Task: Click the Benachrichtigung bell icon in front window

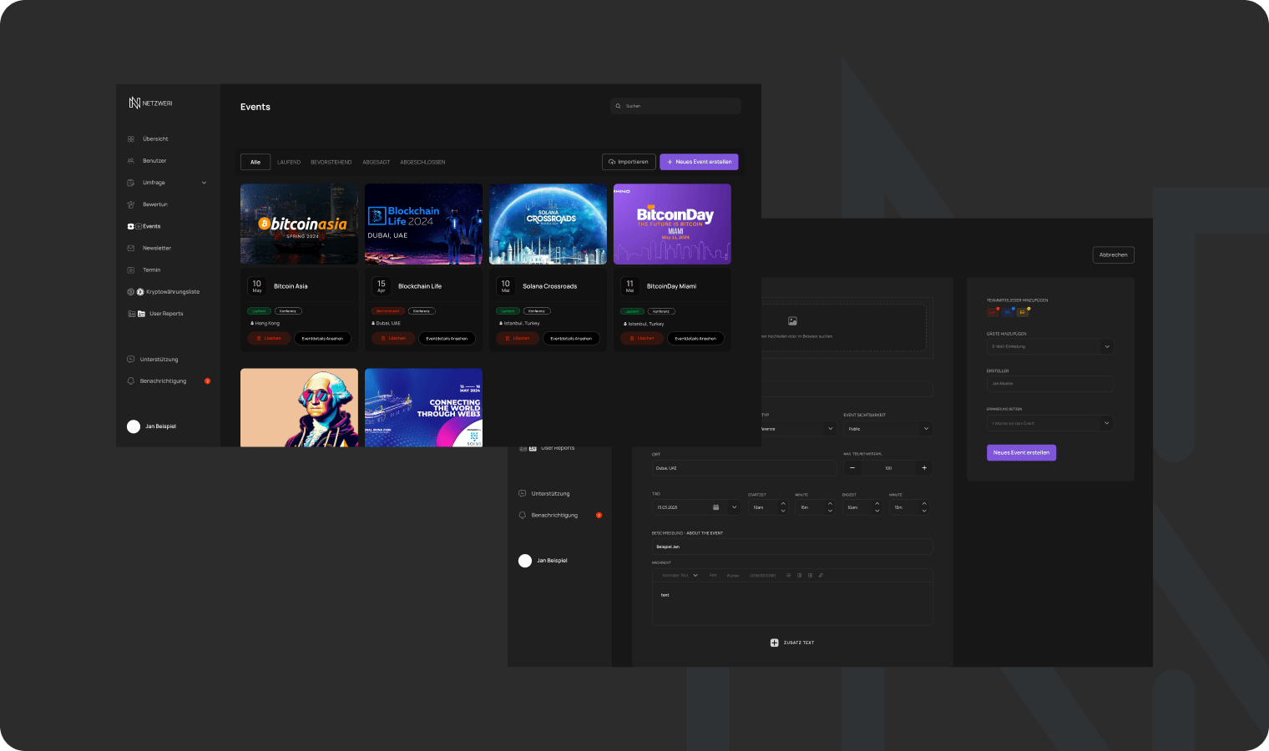Action: point(130,381)
